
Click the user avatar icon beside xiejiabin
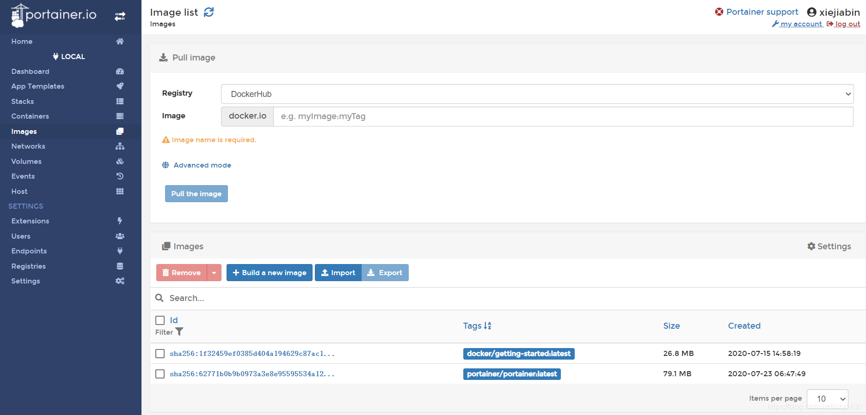[x=811, y=12]
